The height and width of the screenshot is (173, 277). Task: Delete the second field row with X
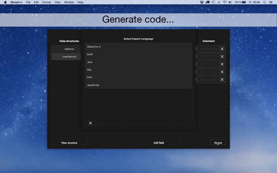[222, 56]
